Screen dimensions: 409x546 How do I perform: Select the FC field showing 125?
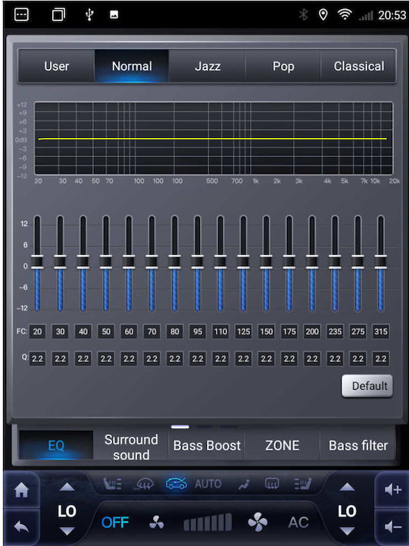[243, 331]
